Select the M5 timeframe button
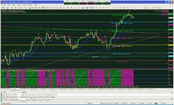This screenshot has width=174, height=105. (x=100, y=8)
